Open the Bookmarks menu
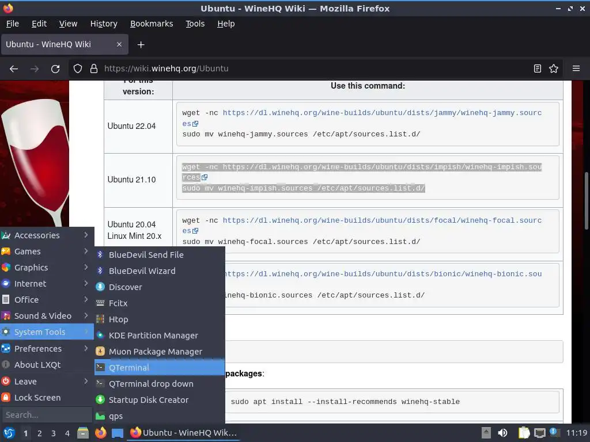Screen dimensions: 590x442 tap(152, 24)
